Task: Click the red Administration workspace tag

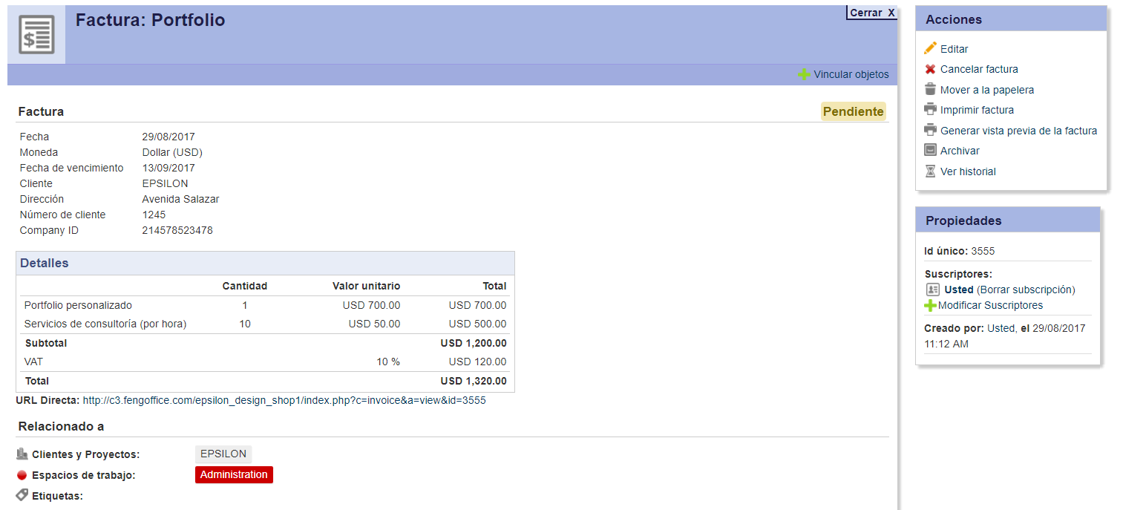Action: tap(234, 474)
